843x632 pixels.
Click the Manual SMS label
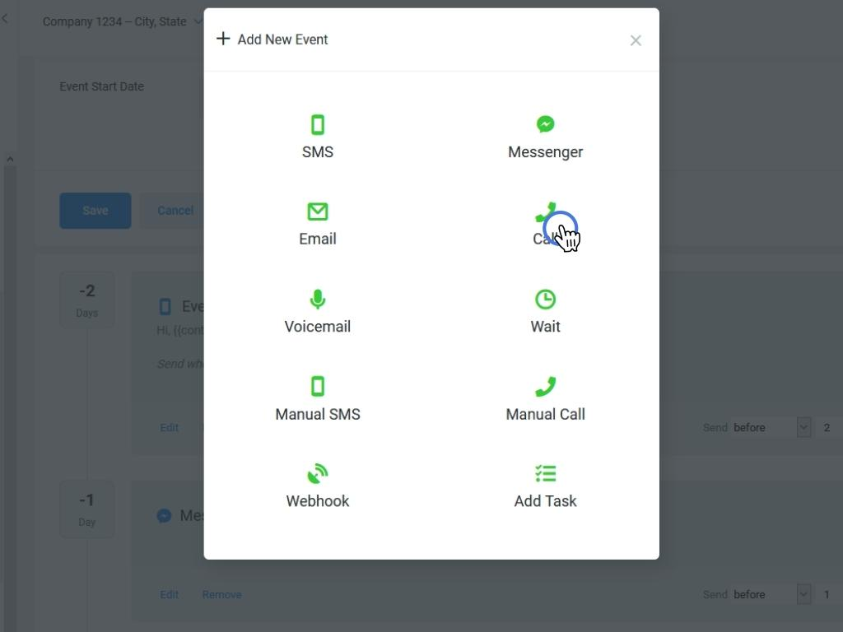tap(318, 415)
